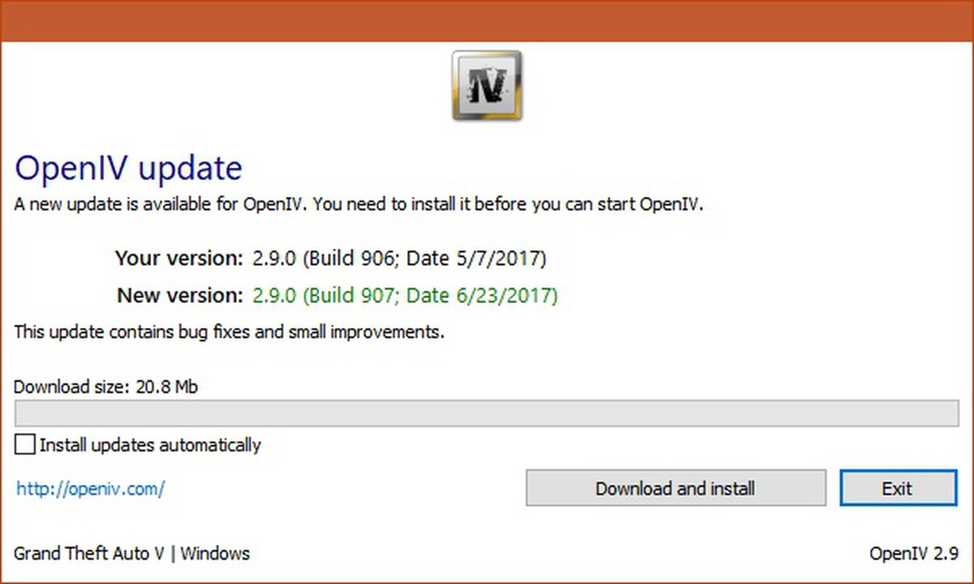
Task: Click the OpenIV logo icon
Action: coord(487,86)
